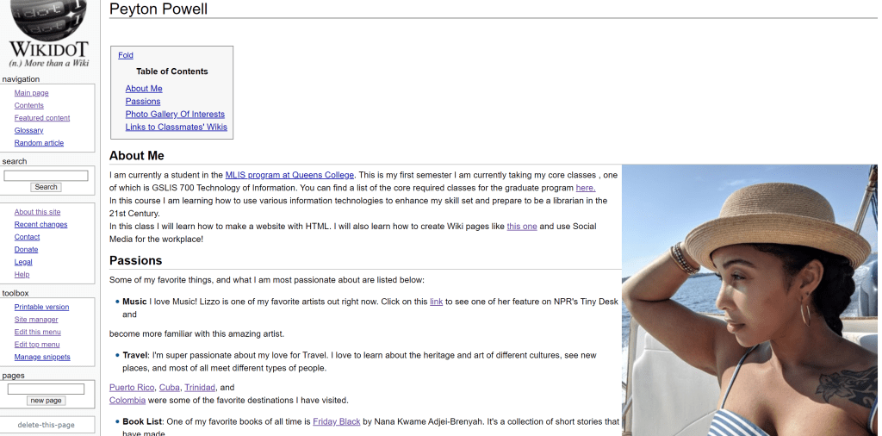Focus the sidebar search text field

[46, 176]
